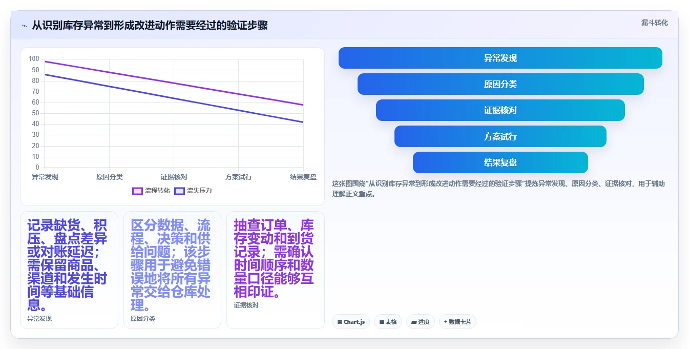The width and height of the screenshot is (689, 349).
Task: Click the 证据核对 label under third card
Action: click(x=246, y=305)
